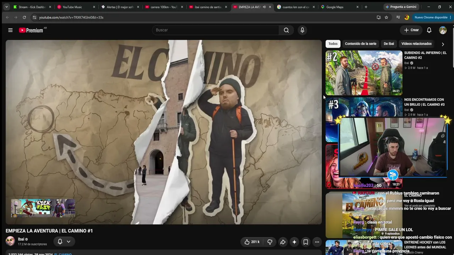Open Chrome tab search dropdown

point(6,7)
